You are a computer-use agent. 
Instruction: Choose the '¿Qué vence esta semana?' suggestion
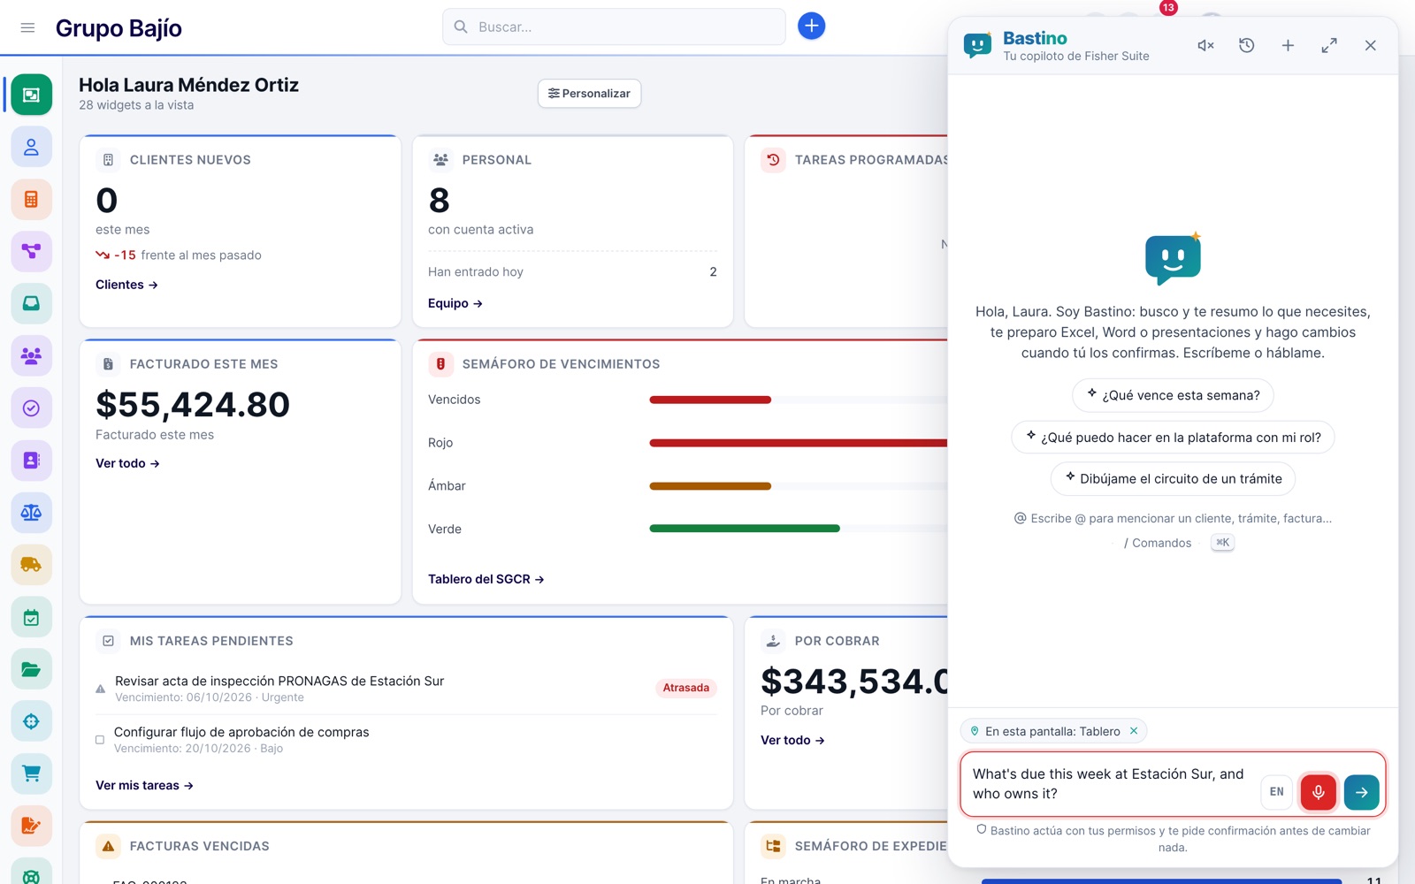[1173, 395]
